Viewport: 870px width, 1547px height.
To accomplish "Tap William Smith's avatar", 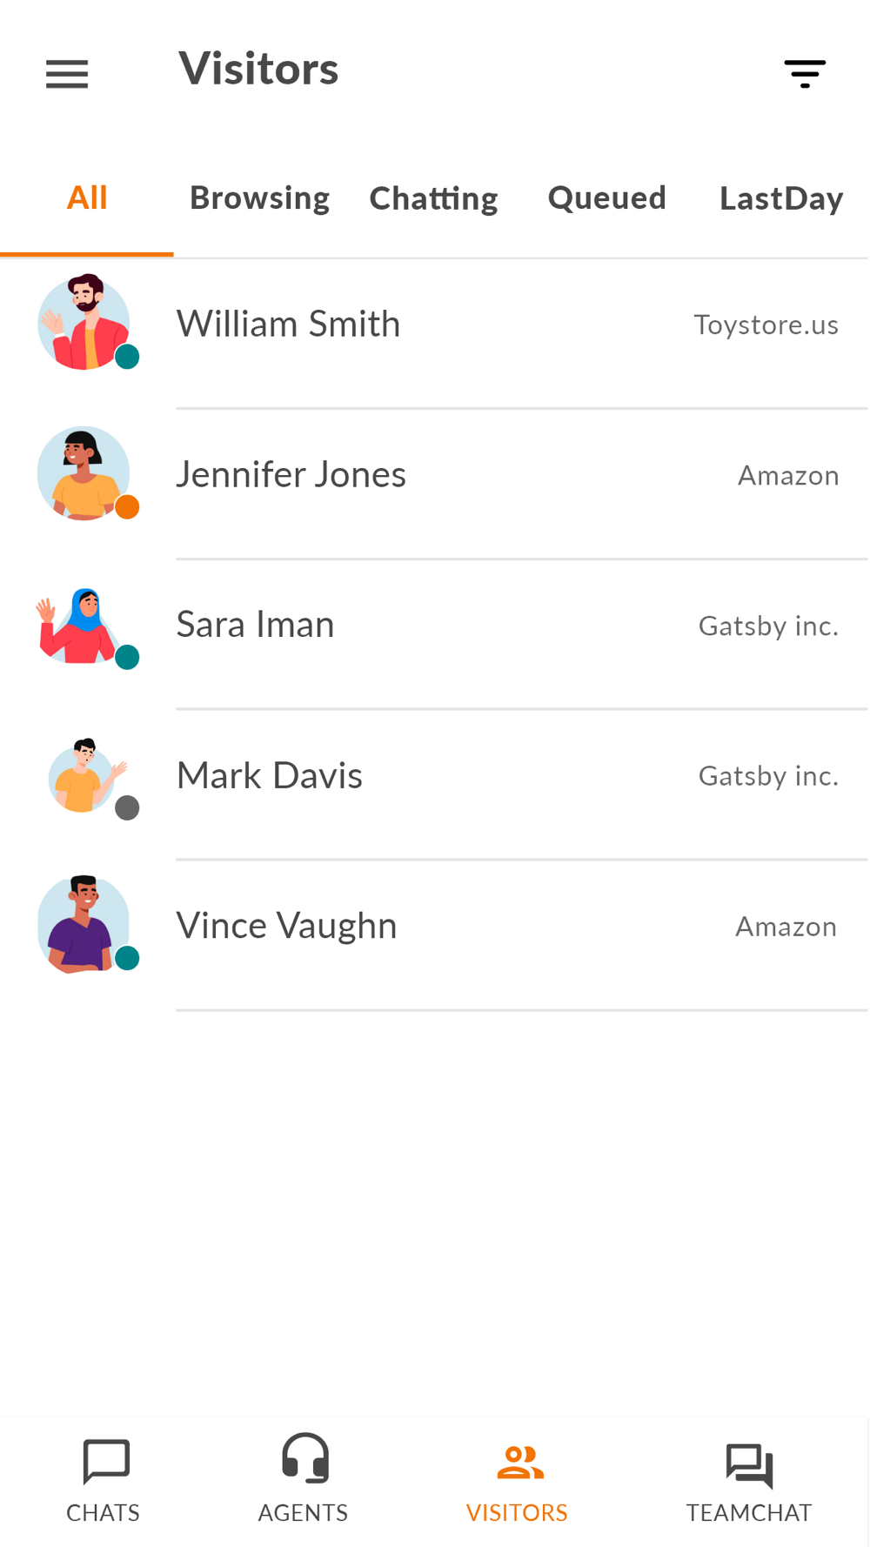I will point(84,323).
